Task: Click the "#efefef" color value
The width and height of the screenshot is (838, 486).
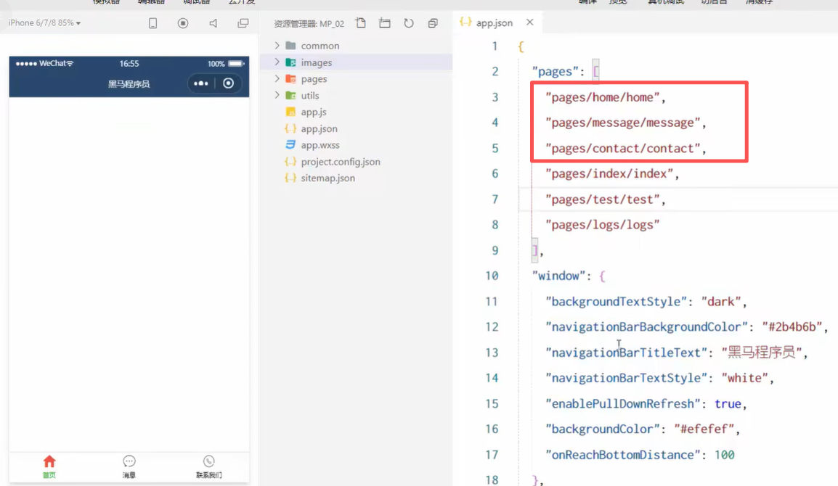Action: [704, 429]
